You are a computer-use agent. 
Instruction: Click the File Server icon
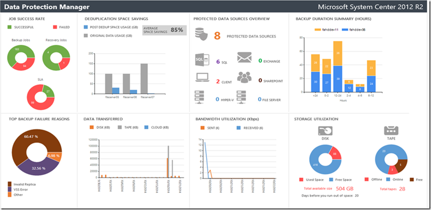click(241, 98)
